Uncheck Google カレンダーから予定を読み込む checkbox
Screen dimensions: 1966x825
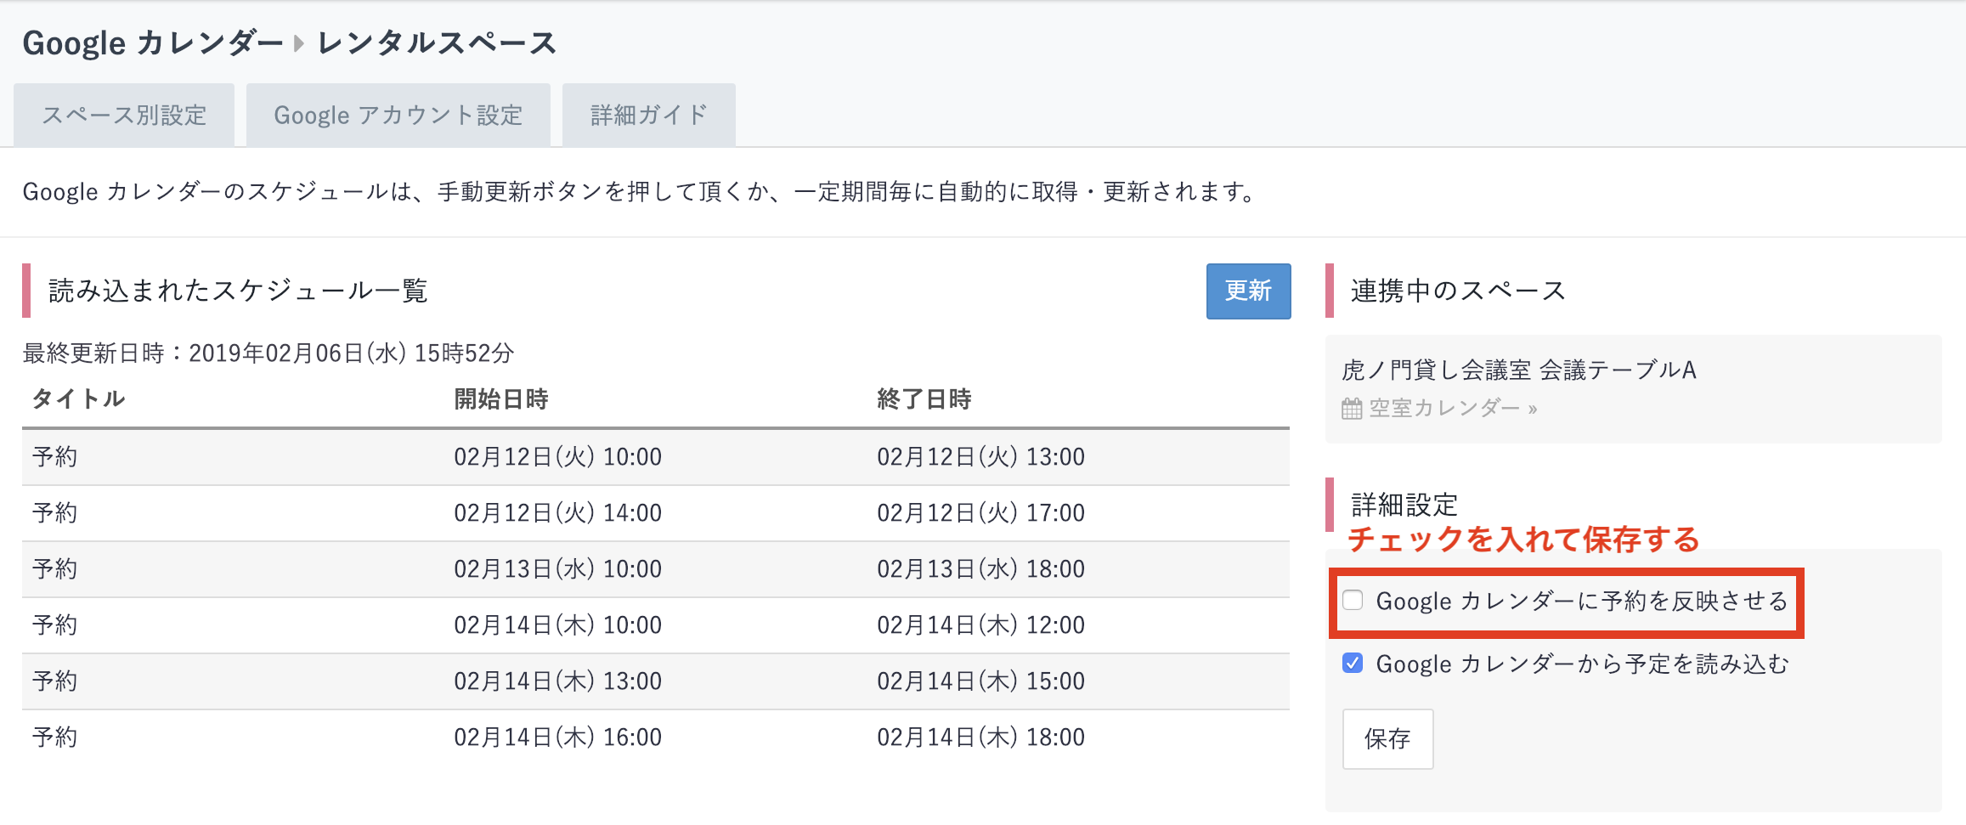1353,663
